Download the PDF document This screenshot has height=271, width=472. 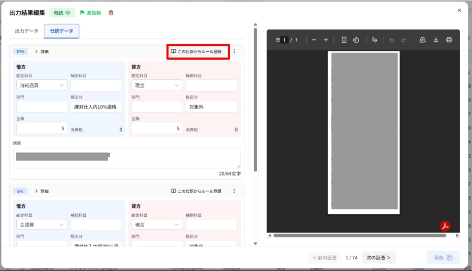pos(436,40)
